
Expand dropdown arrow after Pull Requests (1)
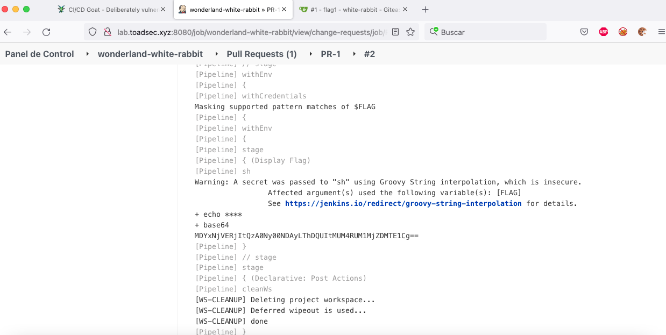tap(310, 54)
